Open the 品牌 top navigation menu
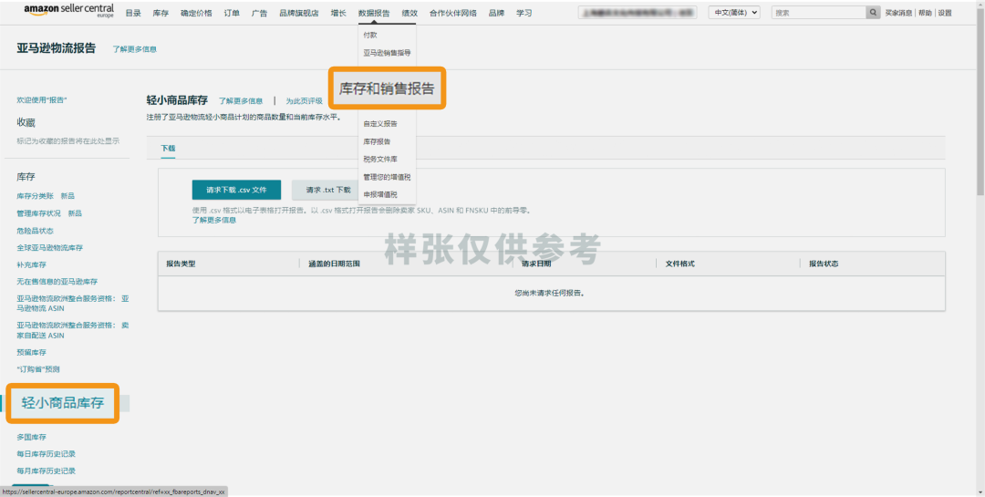Viewport: 985px width, 497px height. click(x=496, y=13)
